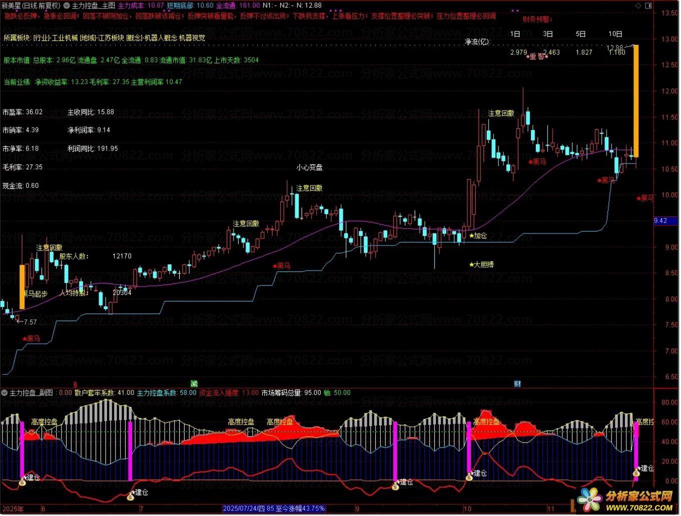Click the 建仓 money bag icon above the 7 month label
The height and width of the screenshot is (516, 681).
(131, 496)
